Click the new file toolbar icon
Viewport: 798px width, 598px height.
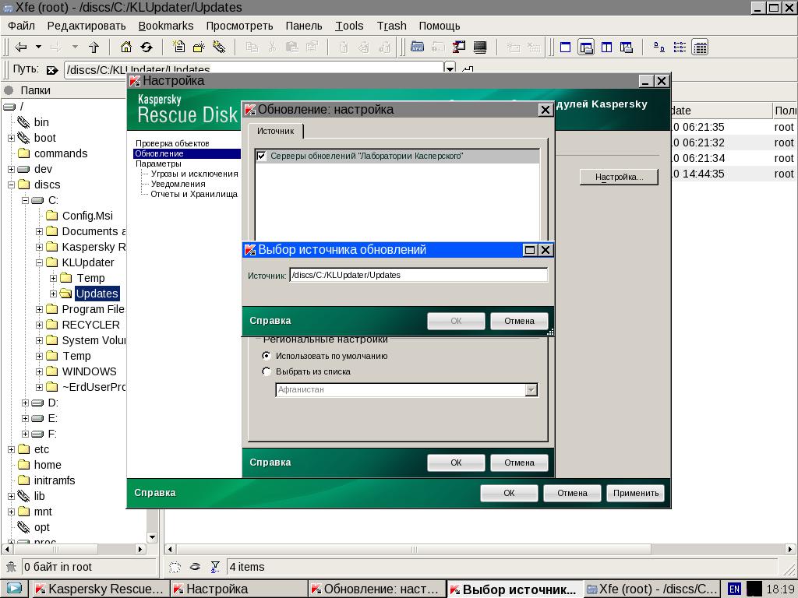tap(178, 47)
